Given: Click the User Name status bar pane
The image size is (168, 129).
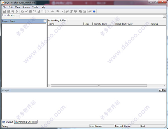Looking at the screenshot, I should coord(102,126).
